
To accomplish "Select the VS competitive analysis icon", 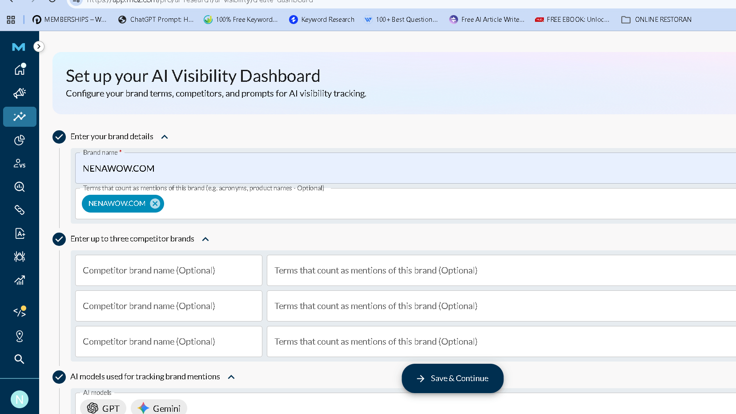I will tap(20, 164).
